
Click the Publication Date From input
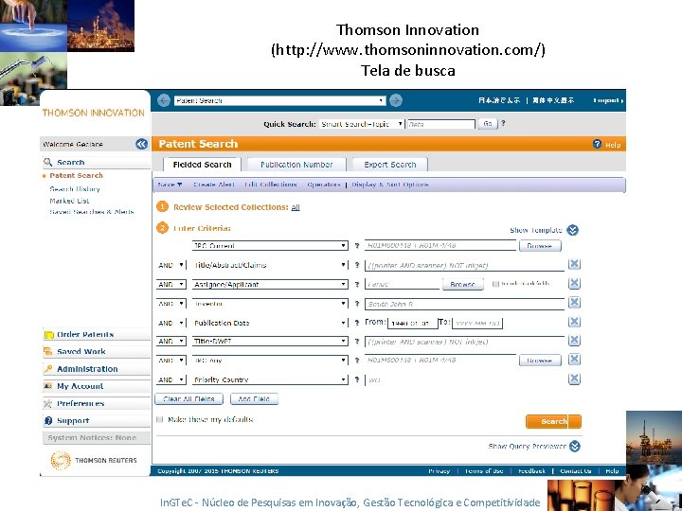[412, 324]
